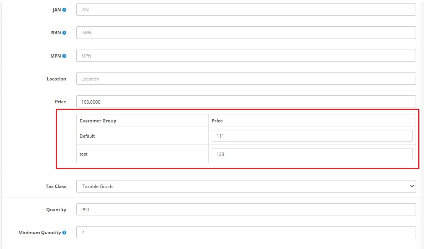The height and width of the screenshot is (249, 424).
Task: Open the MPN help tooltip icon
Action: pyautogui.click(x=64, y=56)
